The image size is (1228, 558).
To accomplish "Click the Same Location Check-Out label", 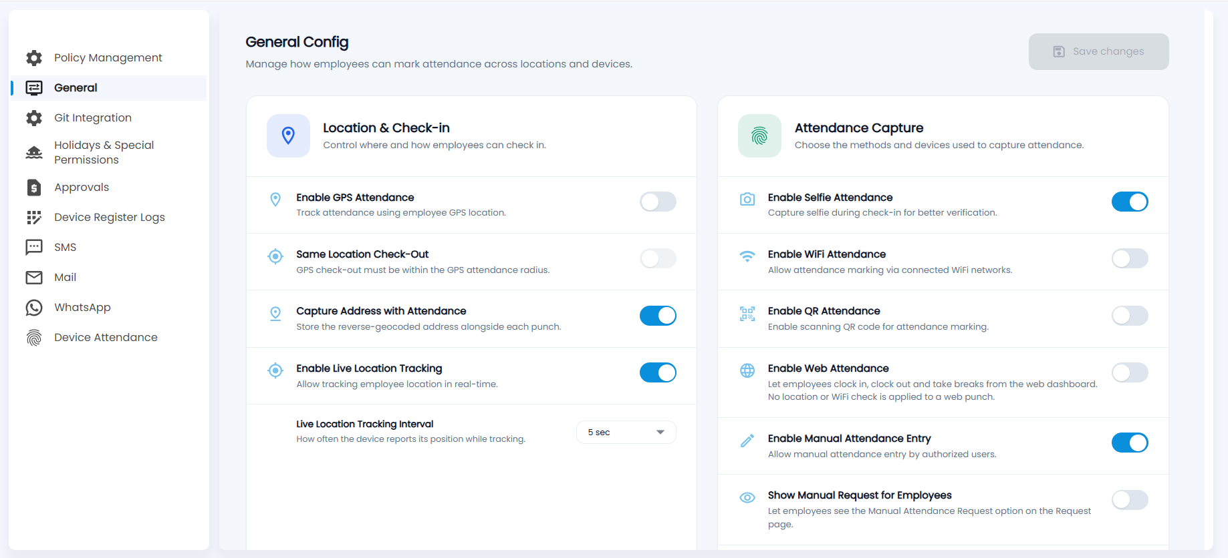I will [362, 254].
